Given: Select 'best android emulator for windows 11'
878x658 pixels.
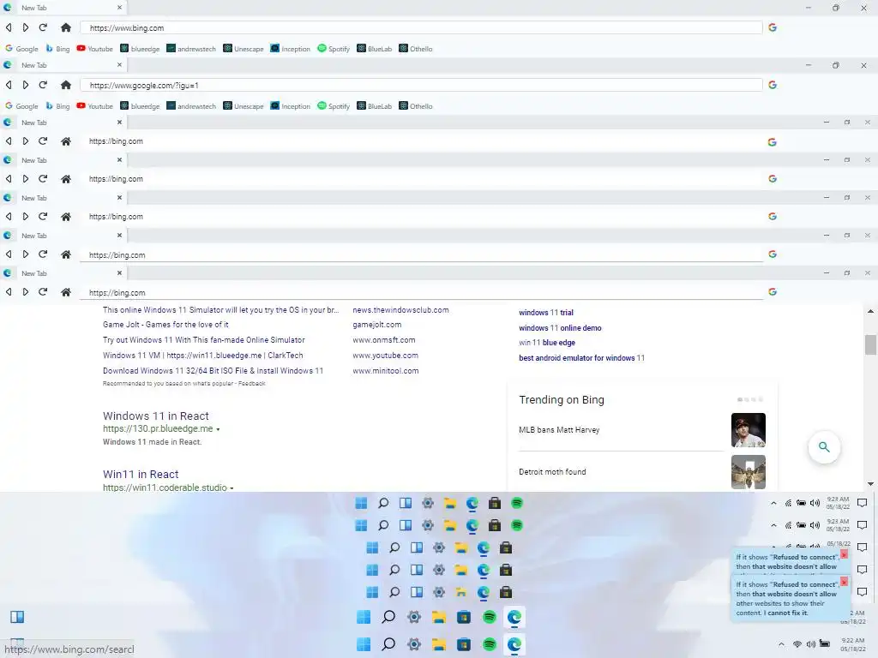Looking at the screenshot, I should (581, 357).
